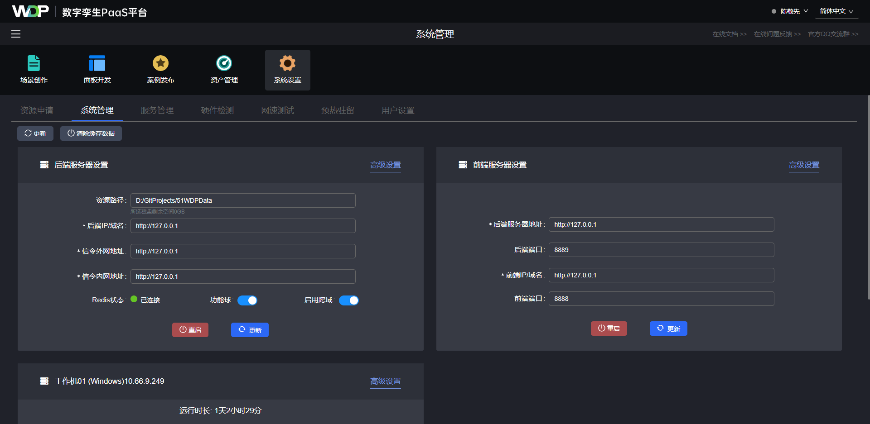870x424 pixels.
Task: Click 重启 in backend server settings
Action: [x=190, y=330]
